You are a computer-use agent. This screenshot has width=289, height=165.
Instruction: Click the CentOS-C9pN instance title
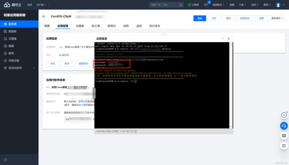[61, 16]
